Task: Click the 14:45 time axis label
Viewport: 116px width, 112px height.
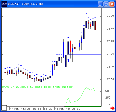Action: 14,109
